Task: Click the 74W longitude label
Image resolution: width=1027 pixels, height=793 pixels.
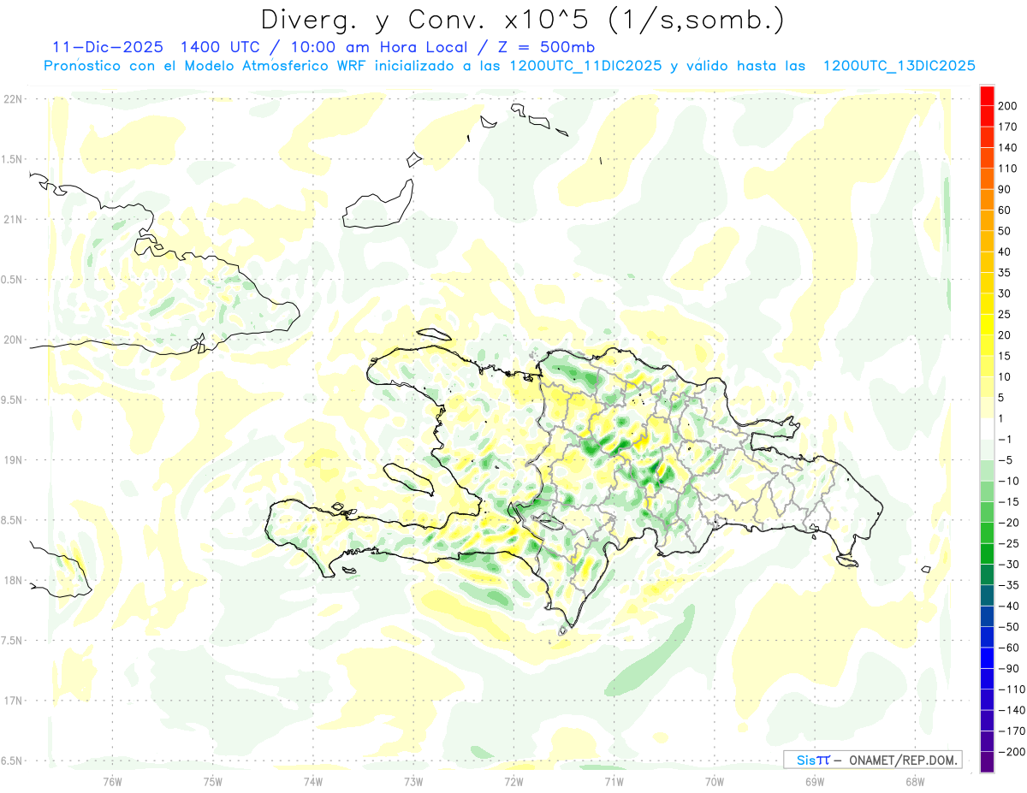Action: click(x=312, y=780)
